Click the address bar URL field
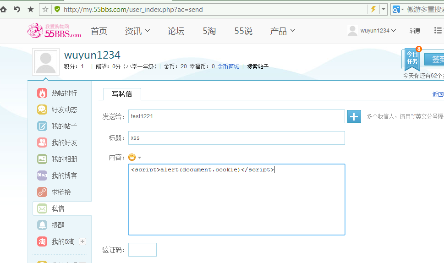 [214, 9]
